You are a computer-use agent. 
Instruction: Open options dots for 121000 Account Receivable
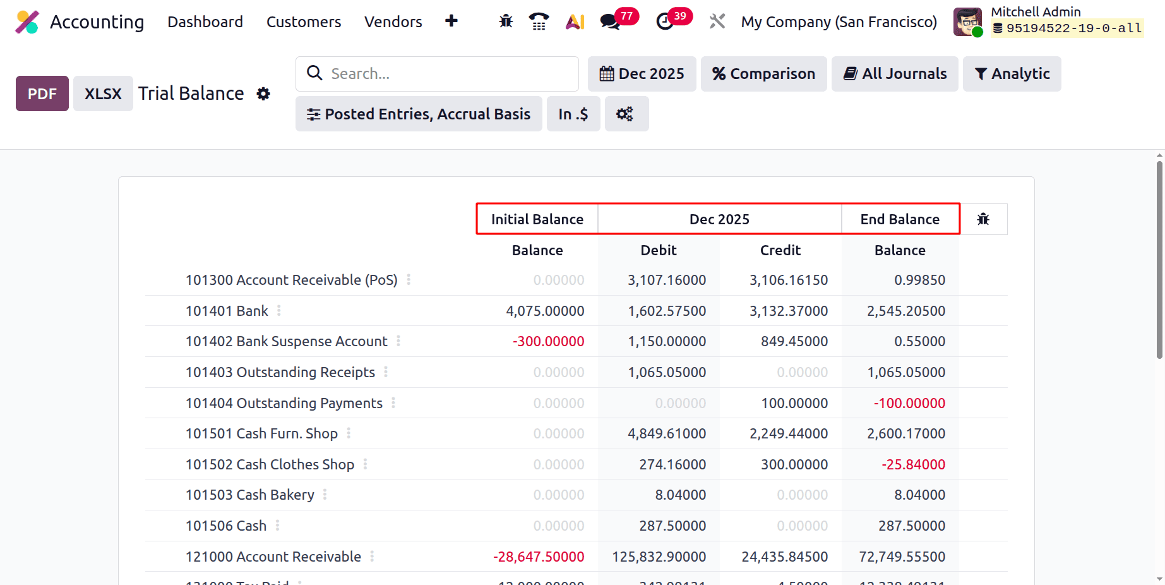371,556
